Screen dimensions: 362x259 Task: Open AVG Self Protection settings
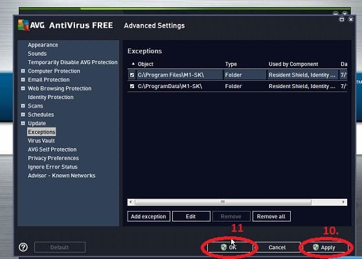pyautogui.click(x=52, y=150)
